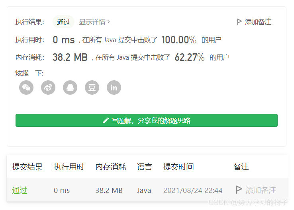Share result via LinkedIn icon
Image resolution: width=294 pixels, height=210 pixels.
[x=114, y=87]
